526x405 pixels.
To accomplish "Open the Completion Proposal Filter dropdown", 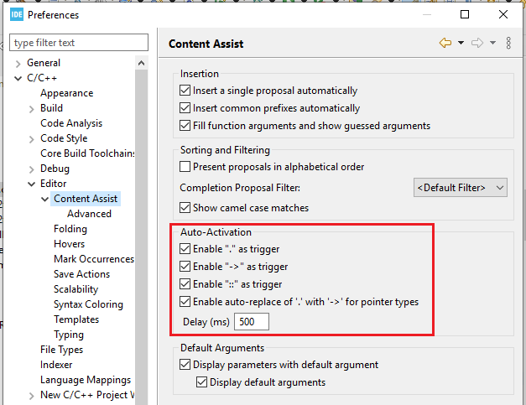I will pyautogui.click(x=461, y=188).
